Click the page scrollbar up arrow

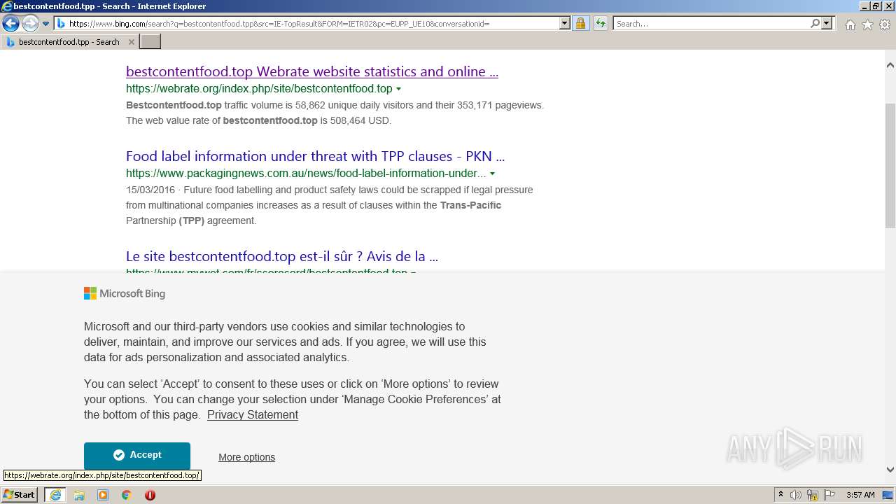[x=890, y=65]
